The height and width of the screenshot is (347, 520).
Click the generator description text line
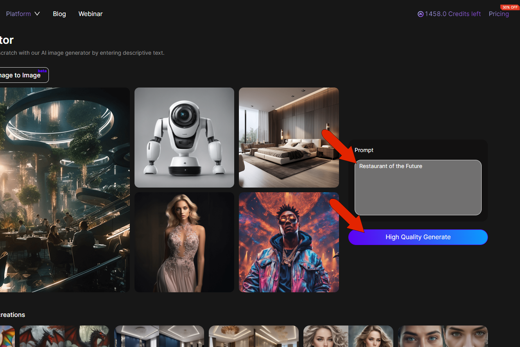[x=82, y=53]
